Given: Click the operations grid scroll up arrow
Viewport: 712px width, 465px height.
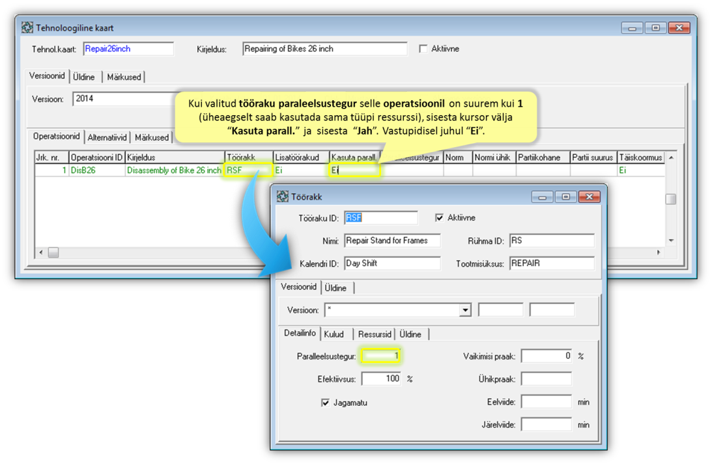Looking at the screenshot, I should [x=671, y=157].
